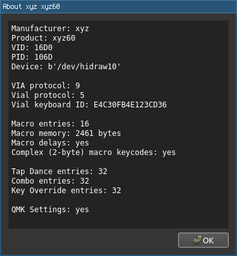Click the Manufacturer: xyz line

coord(50,29)
